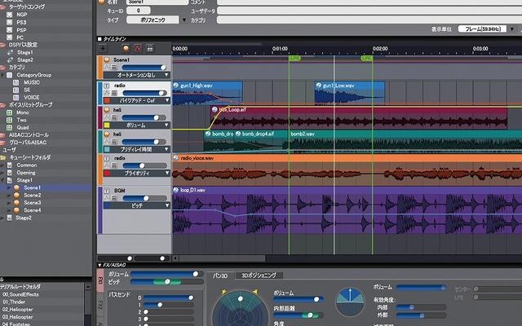Screen dimensions: 522x326
Task: Click the red automation curve toolbar icon
Action: 138,49
